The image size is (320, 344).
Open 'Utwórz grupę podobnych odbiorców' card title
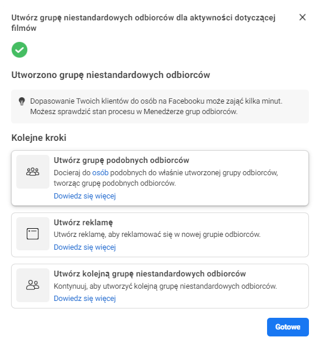121,161
